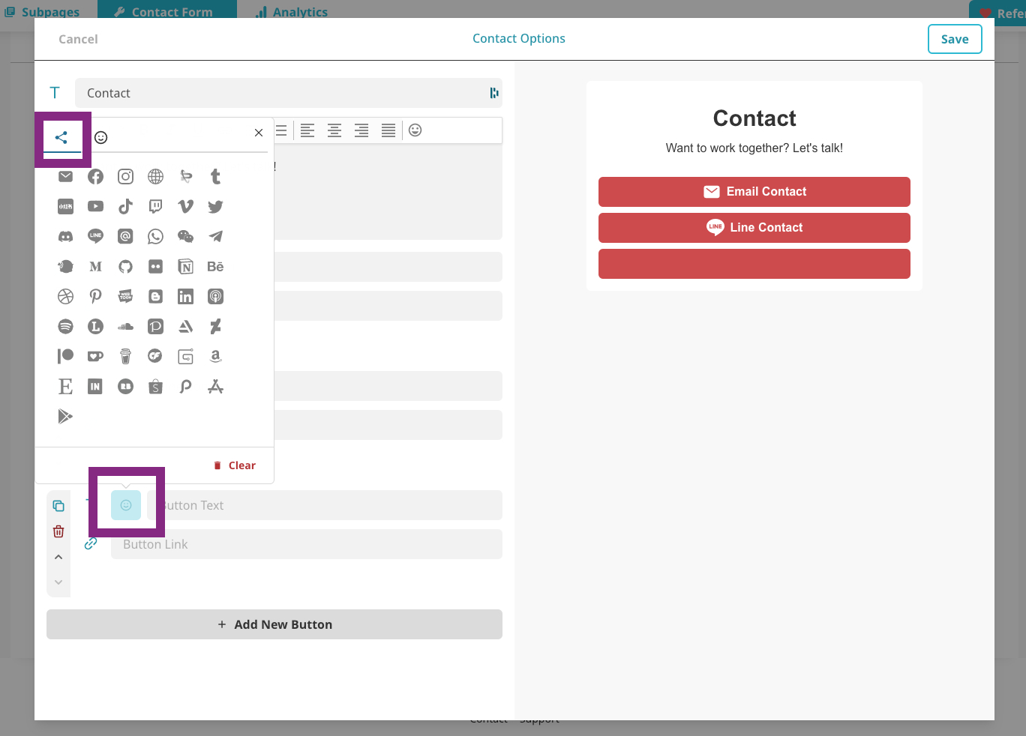Align text left in editor toolbar
The height and width of the screenshot is (736, 1026).
[307, 130]
